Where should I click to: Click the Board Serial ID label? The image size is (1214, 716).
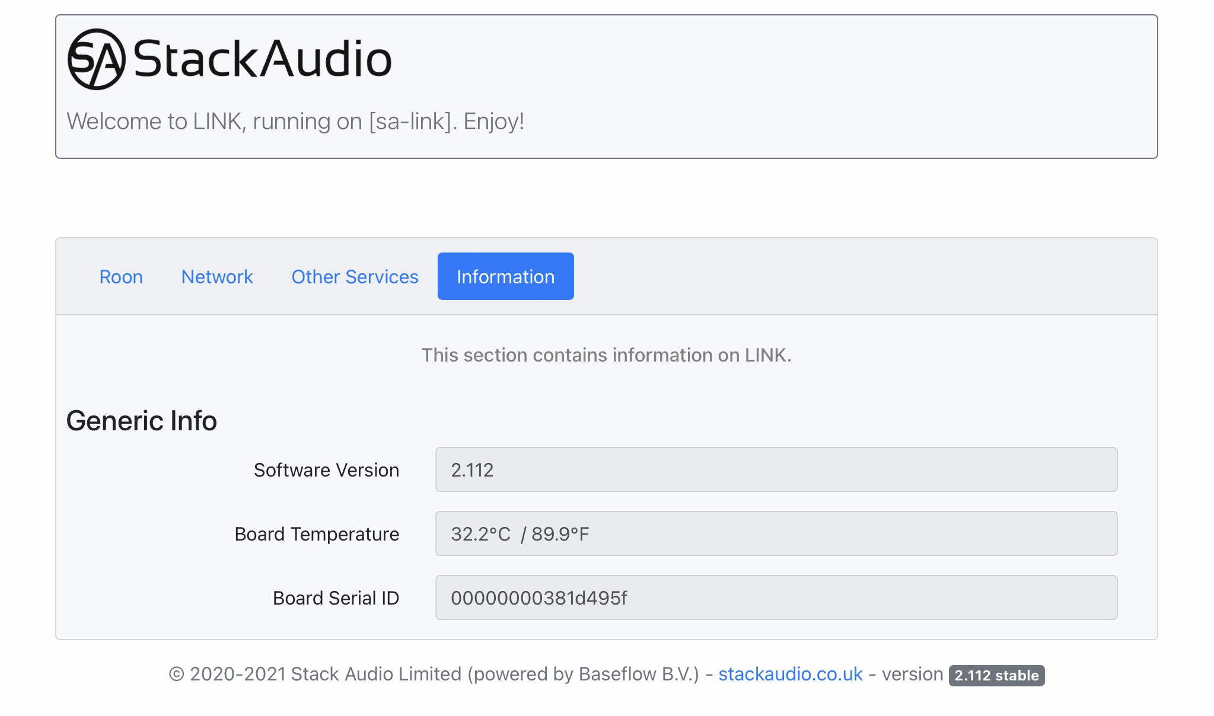point(336,598)
